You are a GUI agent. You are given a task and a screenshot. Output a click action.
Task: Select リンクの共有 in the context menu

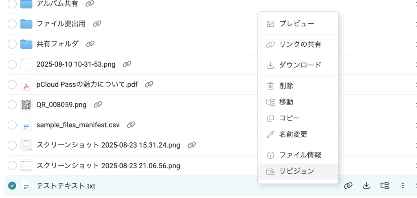point(300,44)
